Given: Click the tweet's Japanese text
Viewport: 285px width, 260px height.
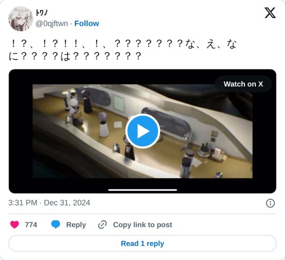Looking at the screenshot, I should coord(123,50).
